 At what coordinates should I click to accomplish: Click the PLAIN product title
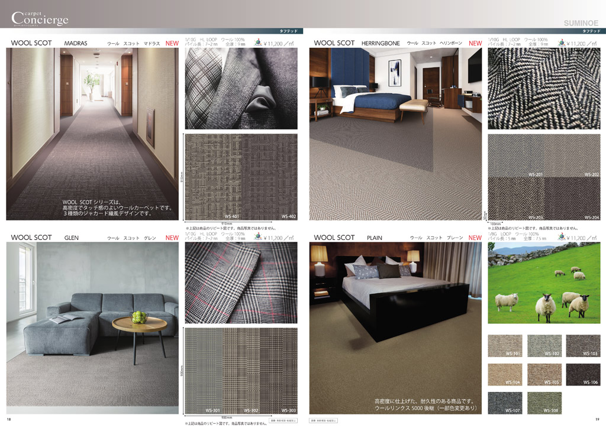point(375,238)
